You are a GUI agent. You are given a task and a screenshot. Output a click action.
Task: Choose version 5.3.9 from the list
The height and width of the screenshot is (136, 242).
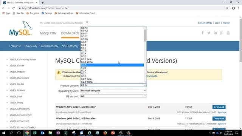tap(112, 42)
